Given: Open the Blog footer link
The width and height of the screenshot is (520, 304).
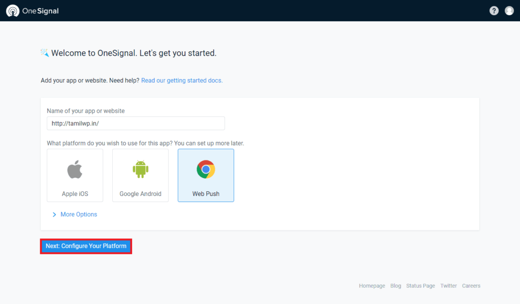Looking at the screenshot, I should tap(396, 286).
